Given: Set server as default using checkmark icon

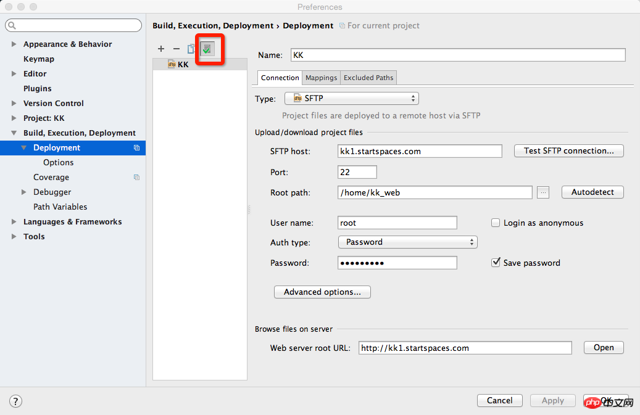Looking at the screenshot, I should pyautogui.click(x=207, y=49).
